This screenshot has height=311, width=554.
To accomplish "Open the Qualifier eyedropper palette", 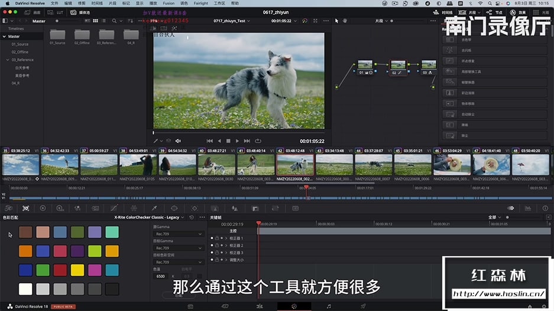I will click(154, 208).
